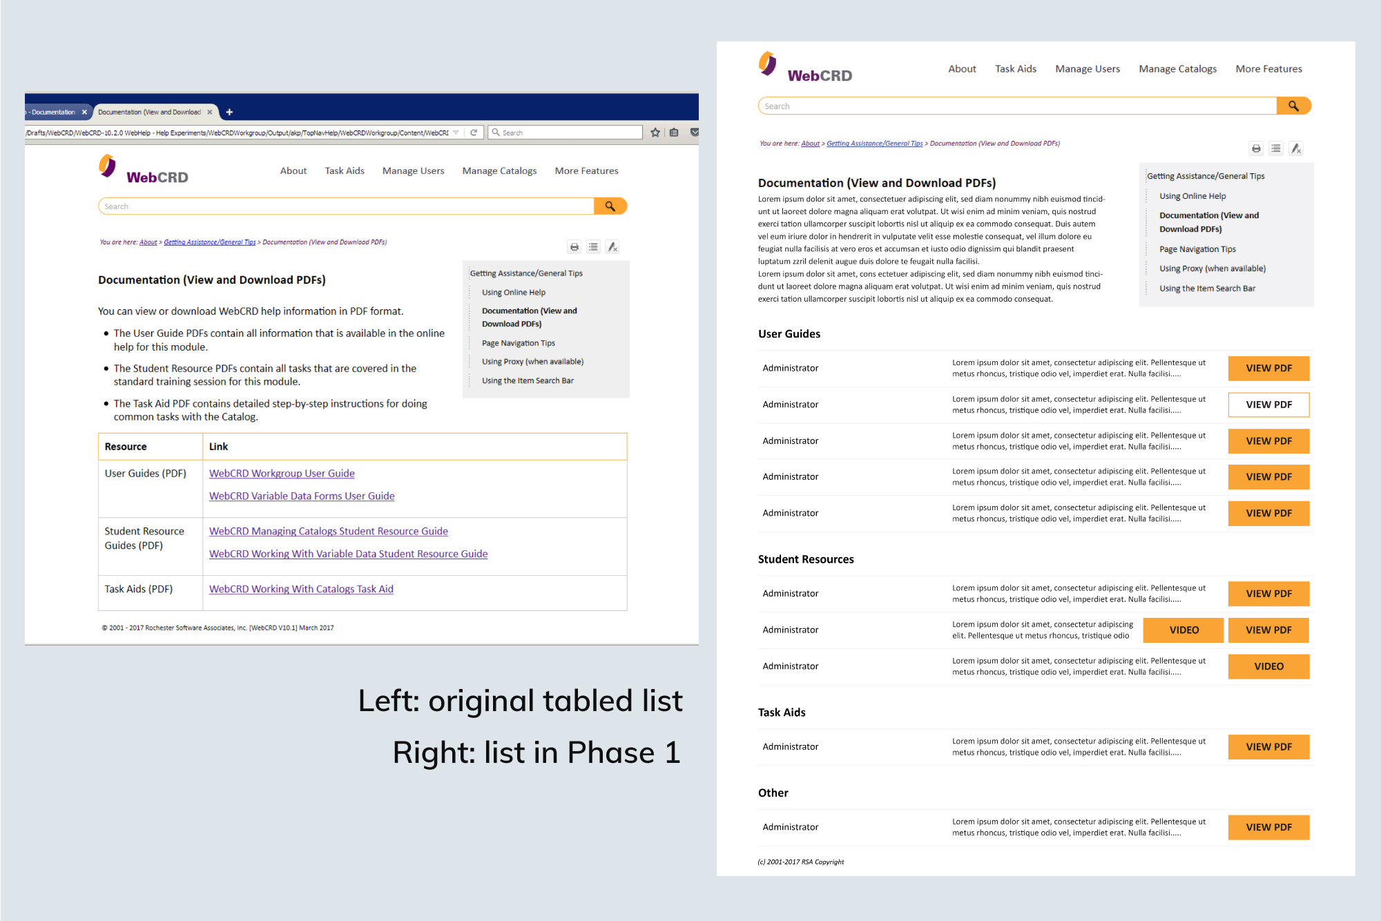Open More Features menu in left browser mockup
This screenshot has width=1381, height=921.
(x=587, y=171)
